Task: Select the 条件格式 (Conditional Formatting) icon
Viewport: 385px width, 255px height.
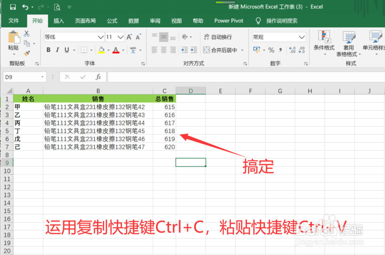Action: pyautogui.click(x=325, y=43)
